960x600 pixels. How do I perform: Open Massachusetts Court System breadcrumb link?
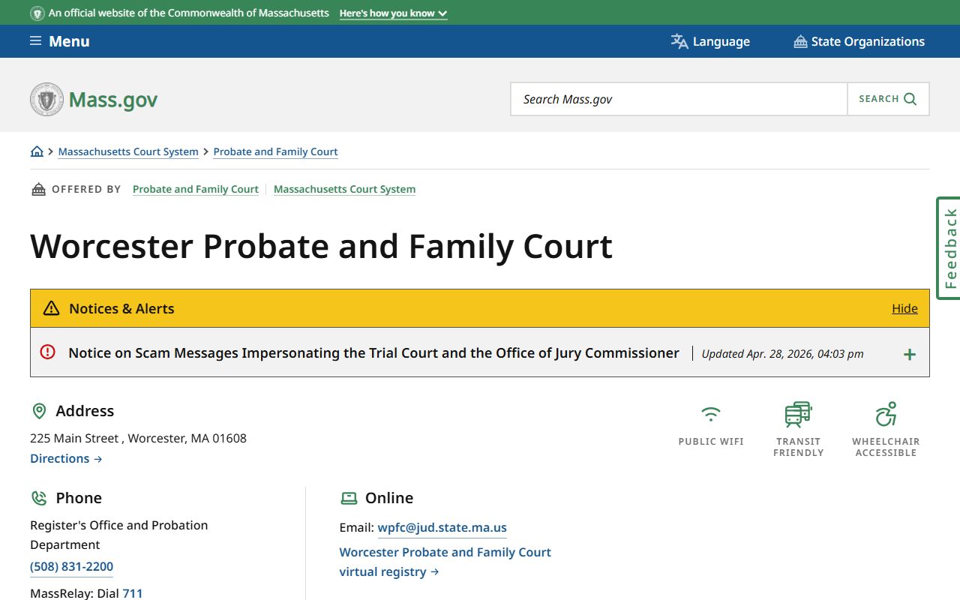[x=128, y=151]
